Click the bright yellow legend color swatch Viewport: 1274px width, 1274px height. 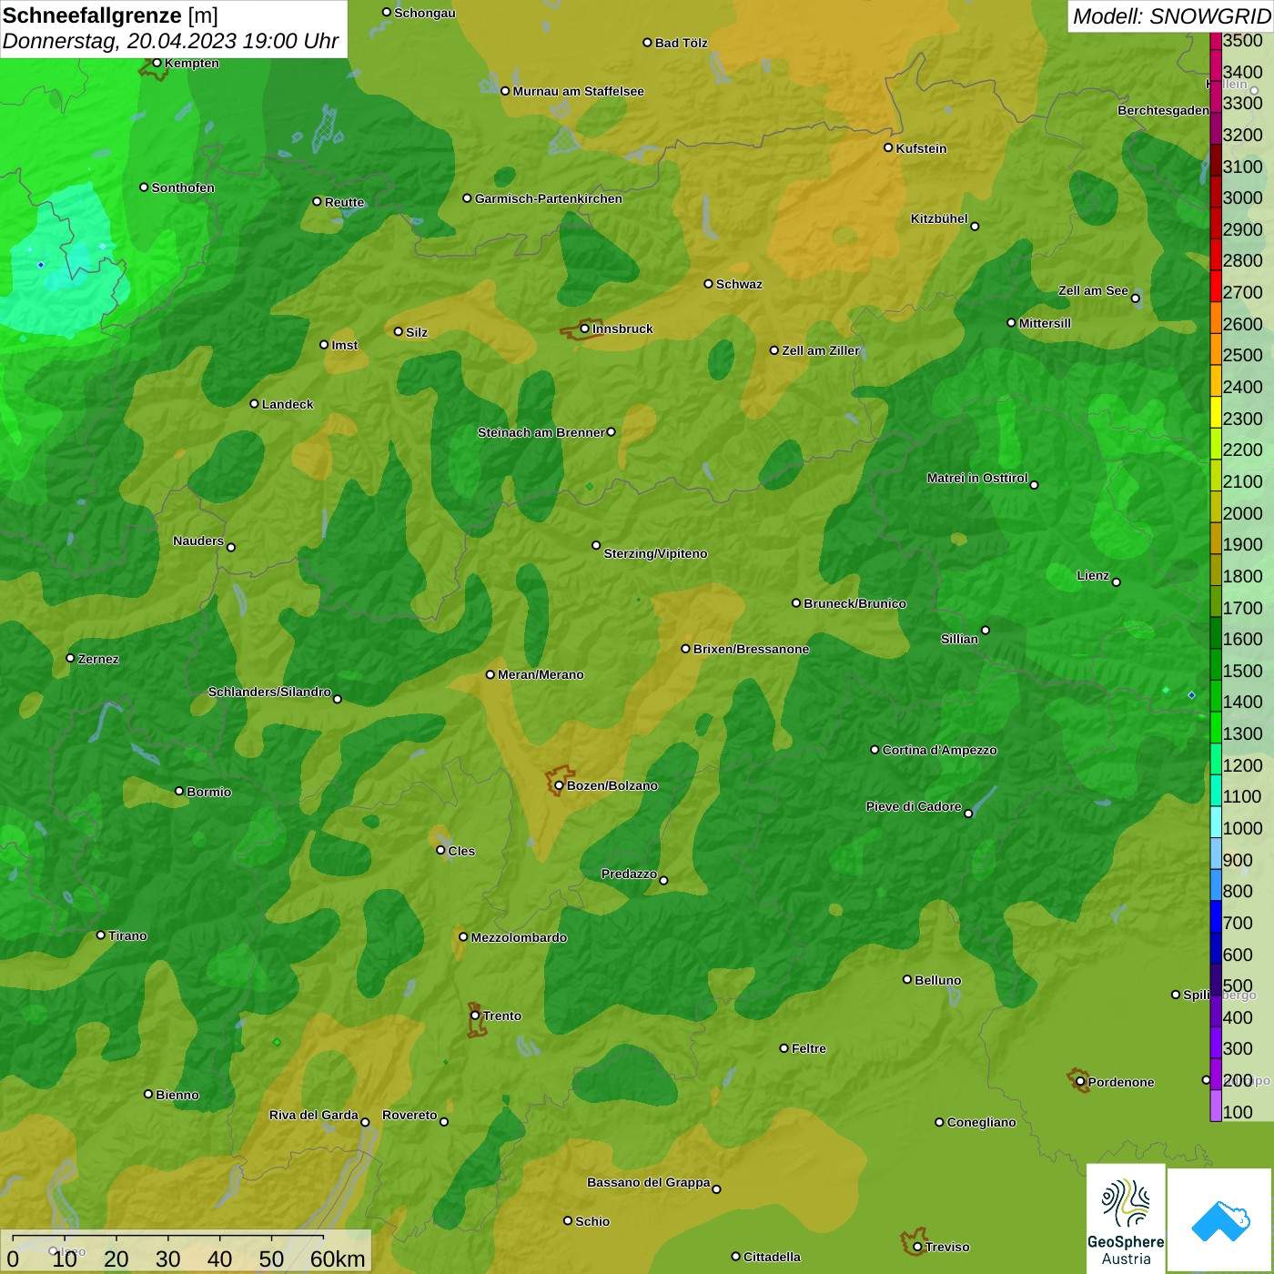(1216, 412)
